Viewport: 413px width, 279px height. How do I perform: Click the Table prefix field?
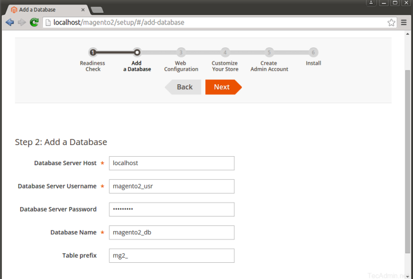click(171, 256)
